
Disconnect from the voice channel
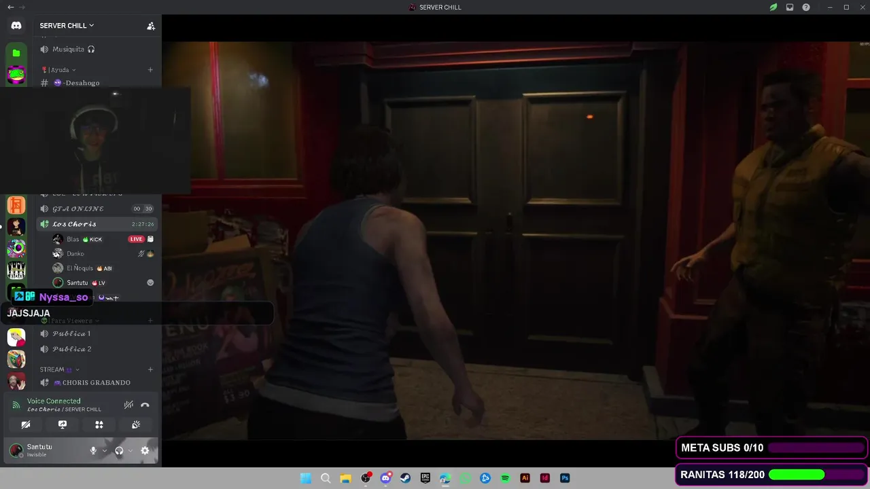[145, 405]
